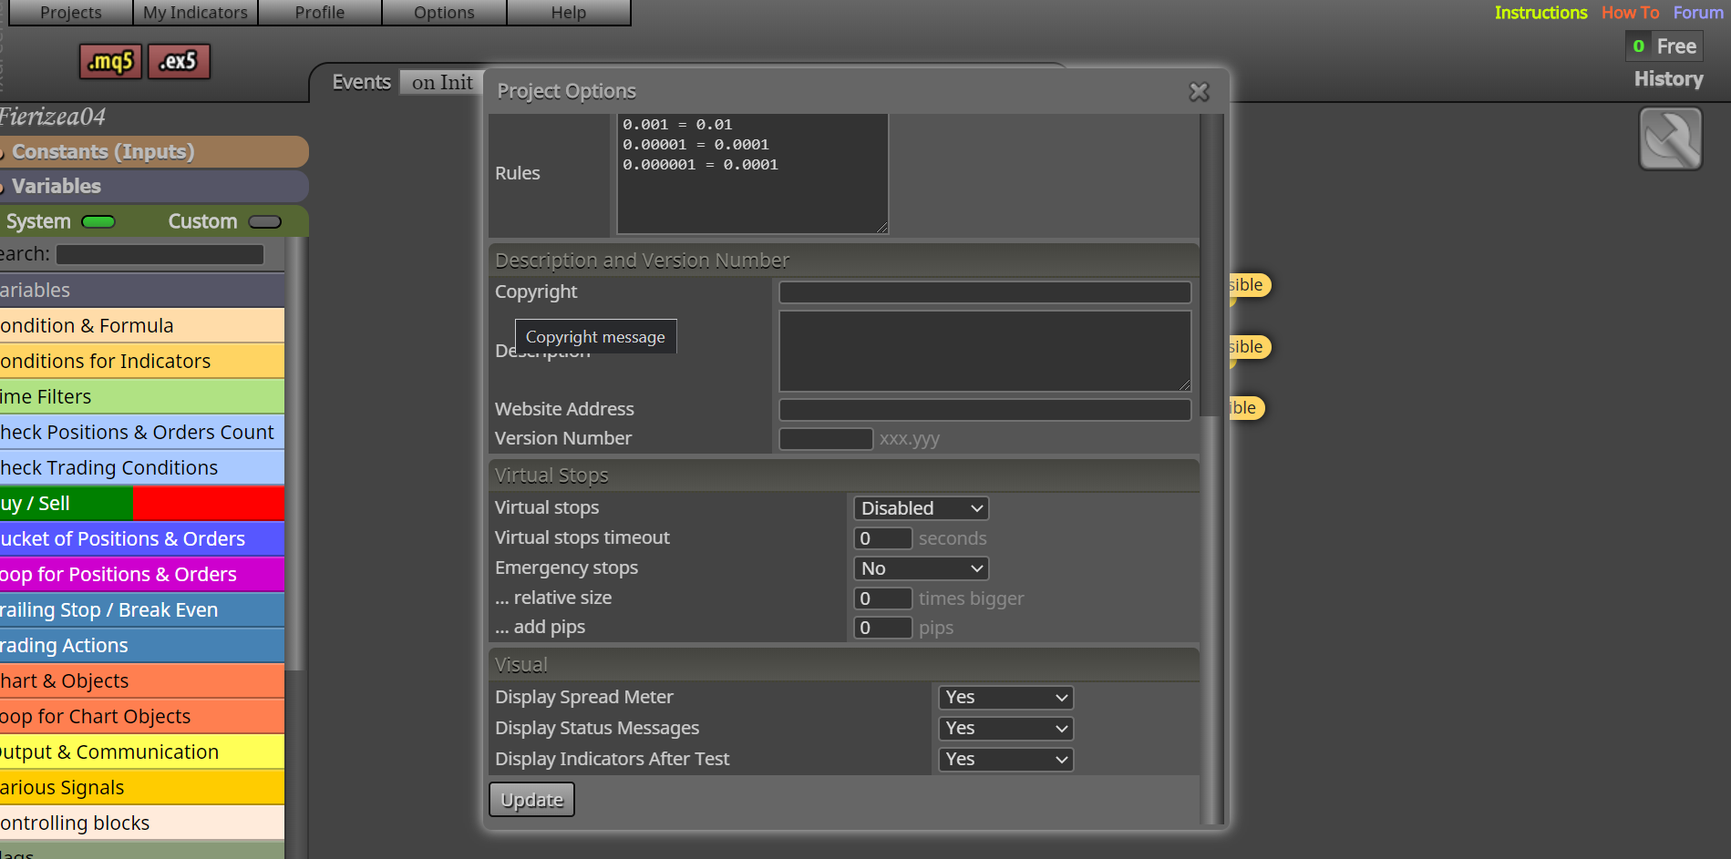Select Conditions for Indicators category

coord(142,362)
